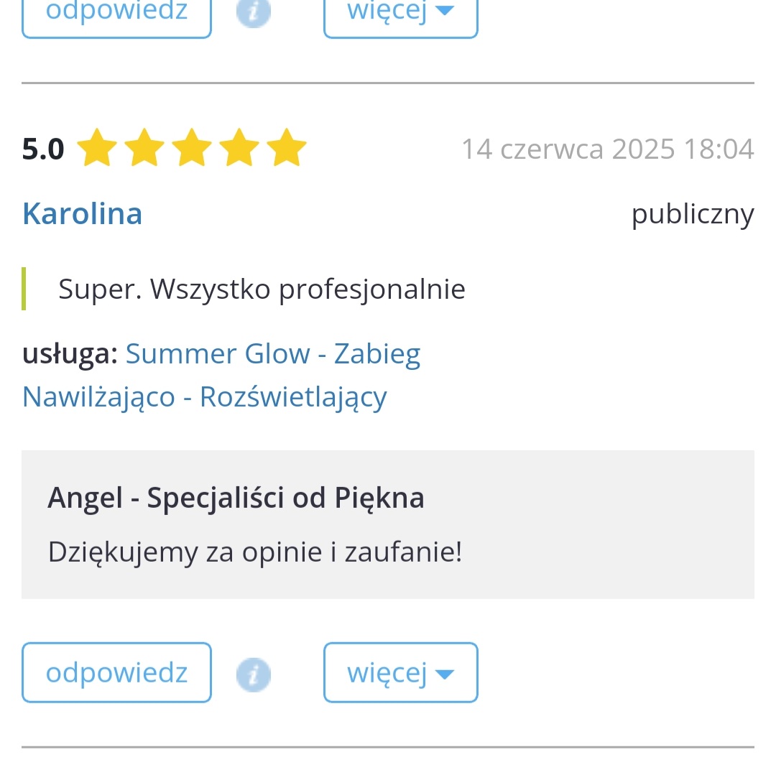Click the first yellow rating star
Viewport: 776px width, 775px height.
tap(97, 149)
